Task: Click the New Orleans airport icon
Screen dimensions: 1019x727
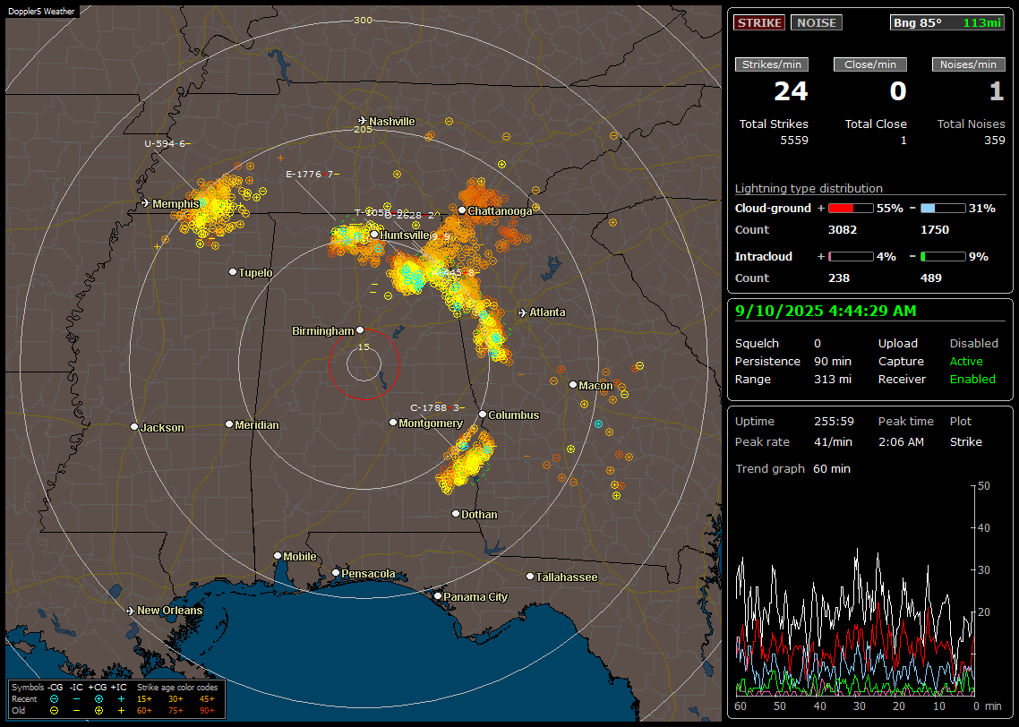Action: click(x=131, y=611)
